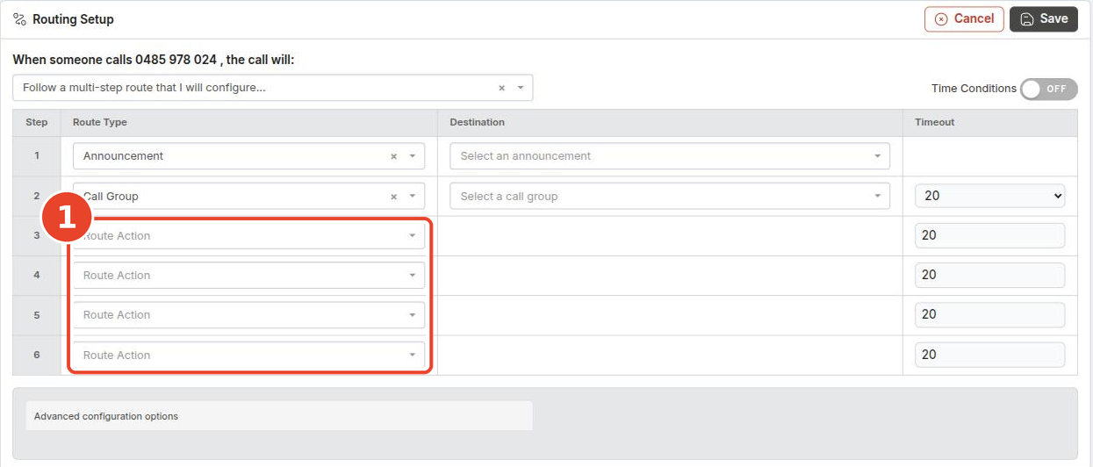Click the Time Conditions label
The width and height of the screenshot is (1093, 467).
click(974, 89)
